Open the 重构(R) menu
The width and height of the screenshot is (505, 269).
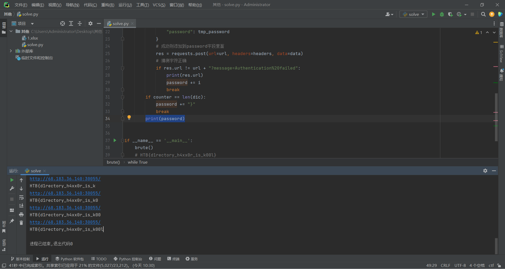click(x=108, y=5)
